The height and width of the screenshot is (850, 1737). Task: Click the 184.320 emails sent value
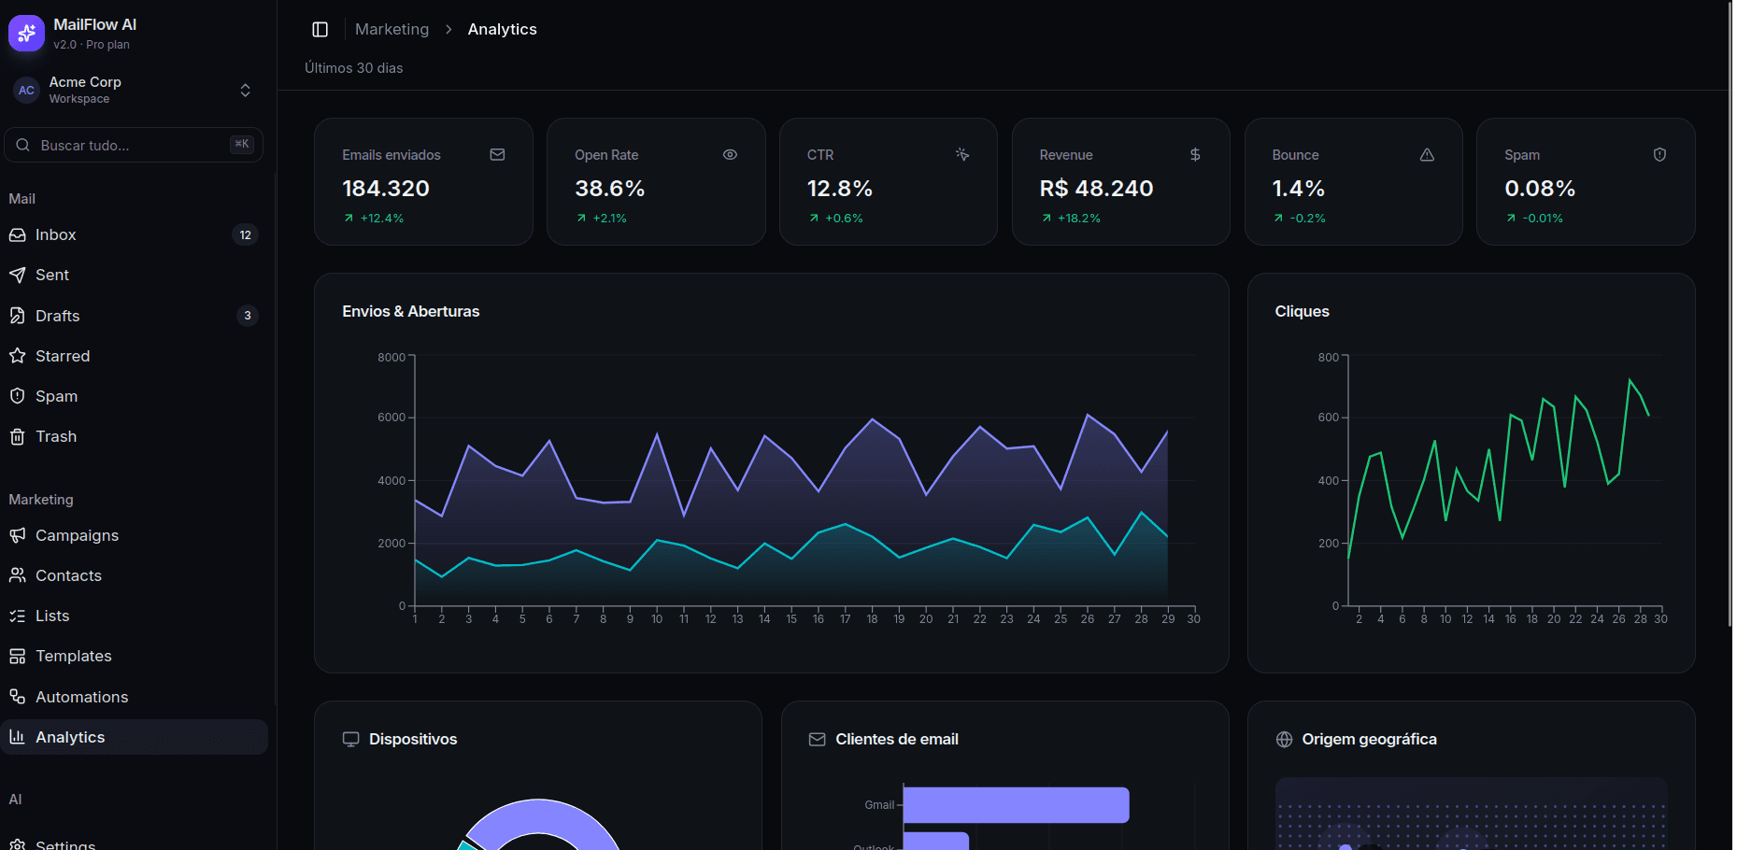click(x=386, y=189)
